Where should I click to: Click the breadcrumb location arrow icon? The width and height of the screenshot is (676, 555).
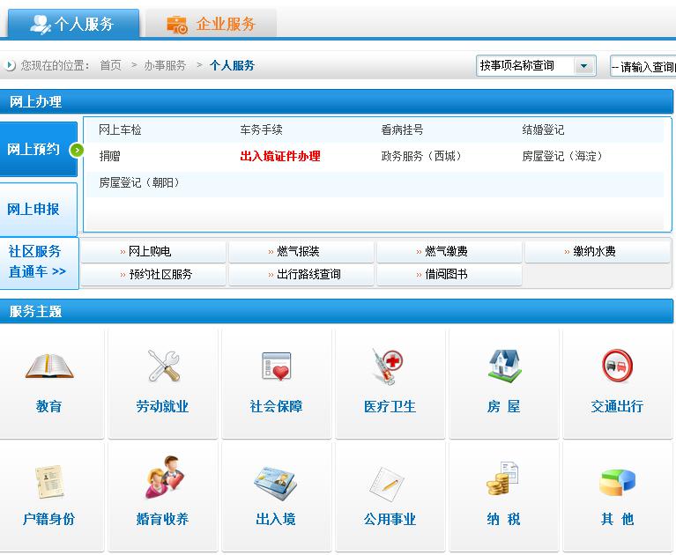pos(10,65)
